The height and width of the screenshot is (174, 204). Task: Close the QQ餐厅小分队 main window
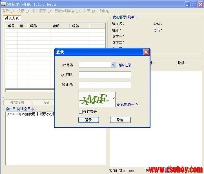click(201, 5)
